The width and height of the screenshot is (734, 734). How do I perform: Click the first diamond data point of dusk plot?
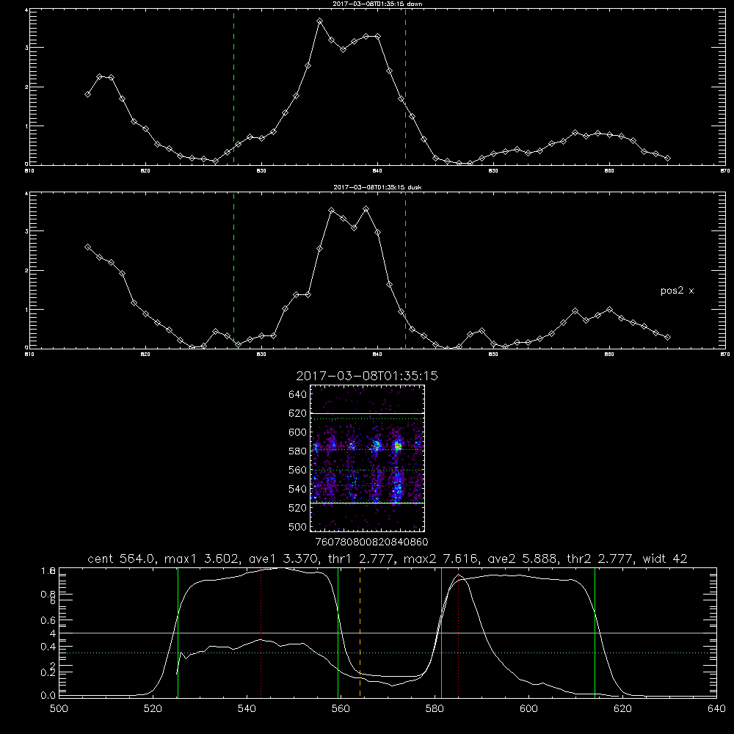pos(87,247)
